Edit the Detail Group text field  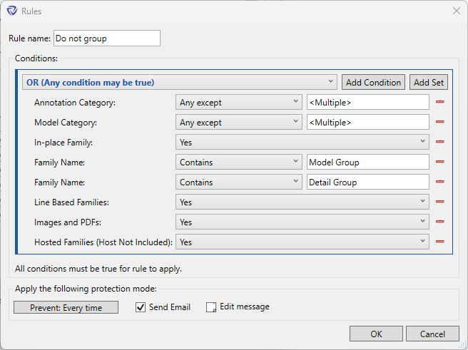coord(368,182)
